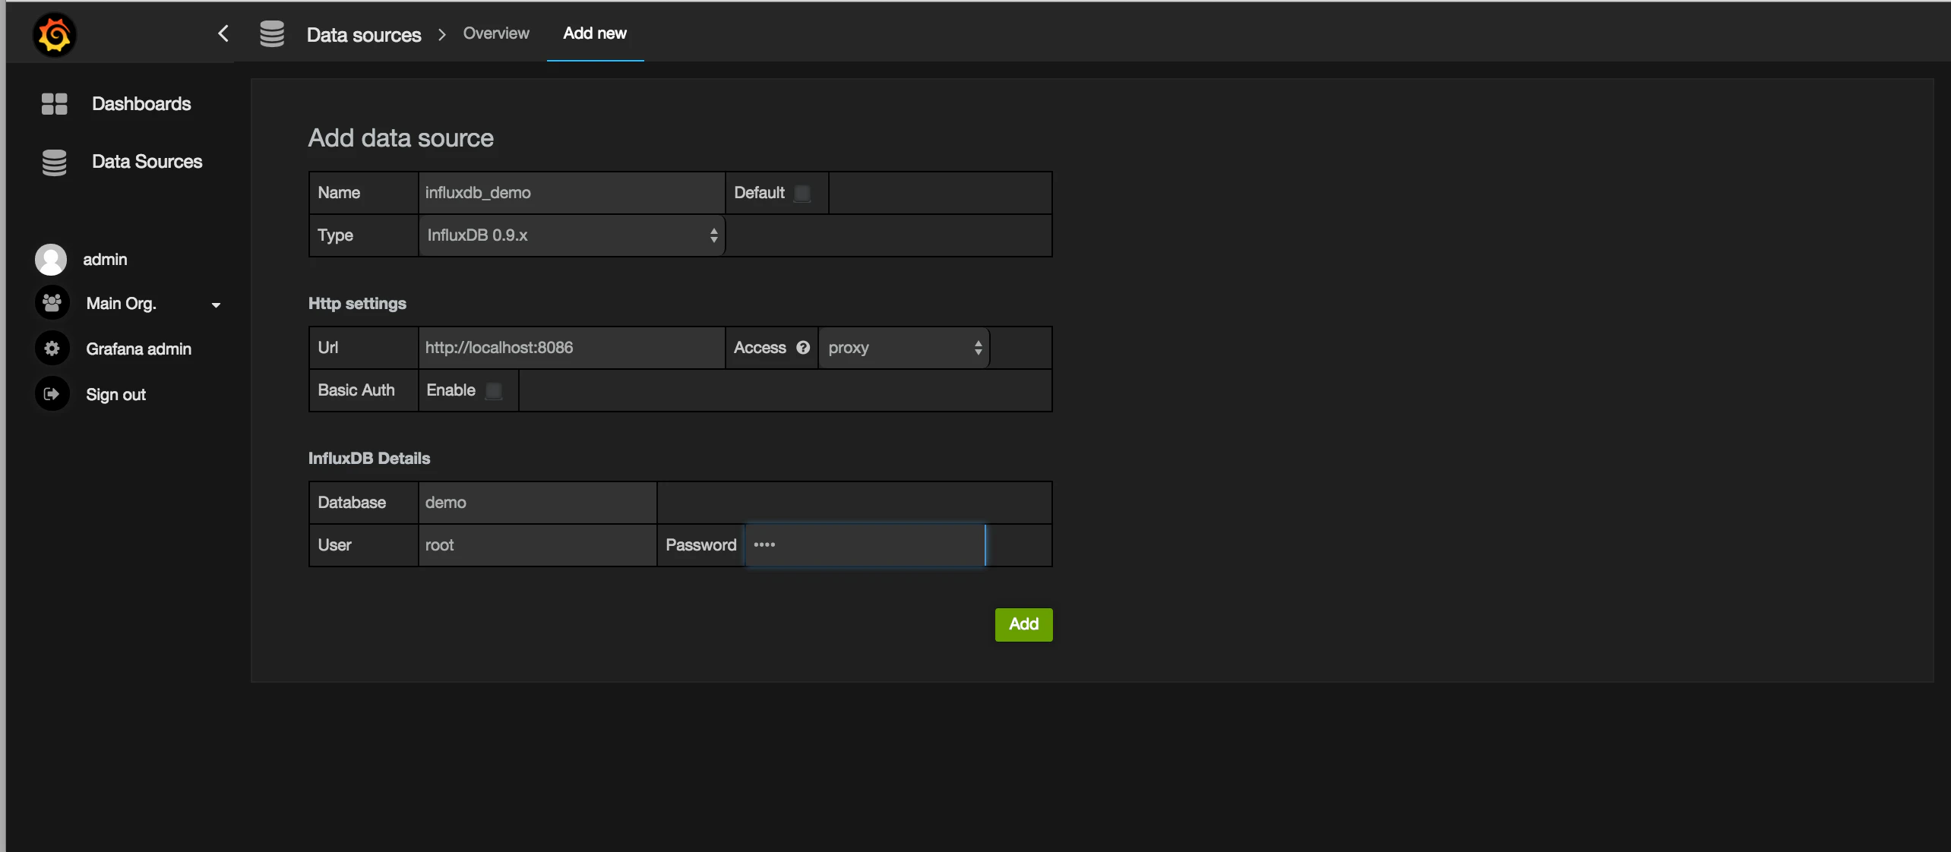Click the database icon beside Data sources title
Viewport: 1951px width, 852px height.
click(x=272, y=34)
